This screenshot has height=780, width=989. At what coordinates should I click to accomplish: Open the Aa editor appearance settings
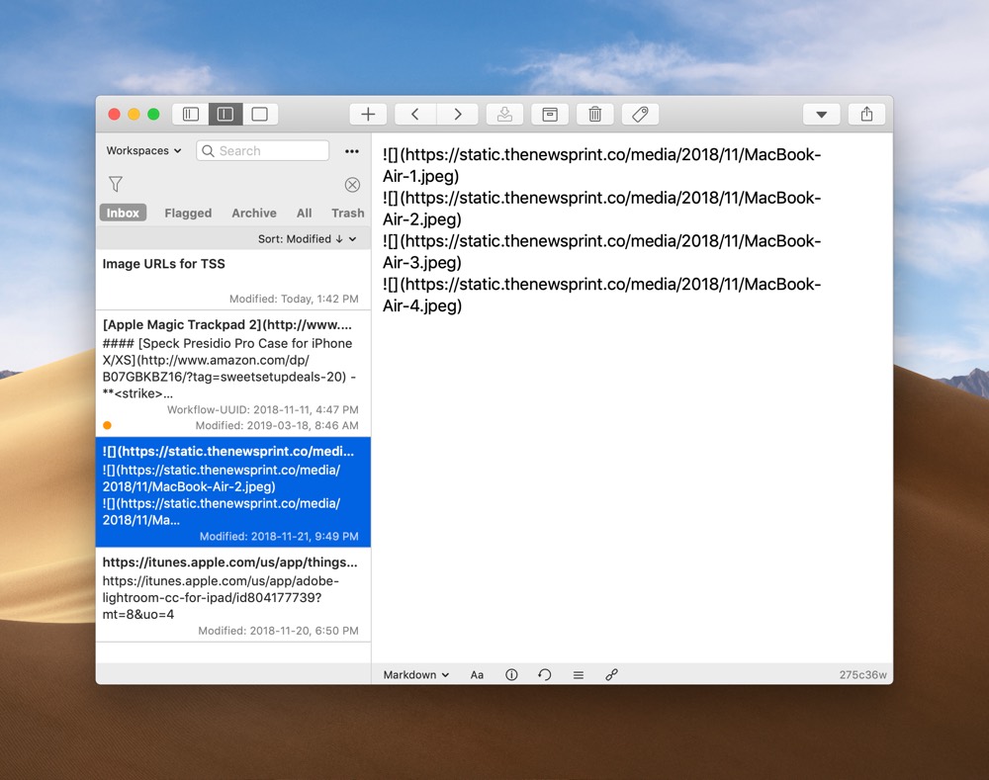(x=477, y=674)
